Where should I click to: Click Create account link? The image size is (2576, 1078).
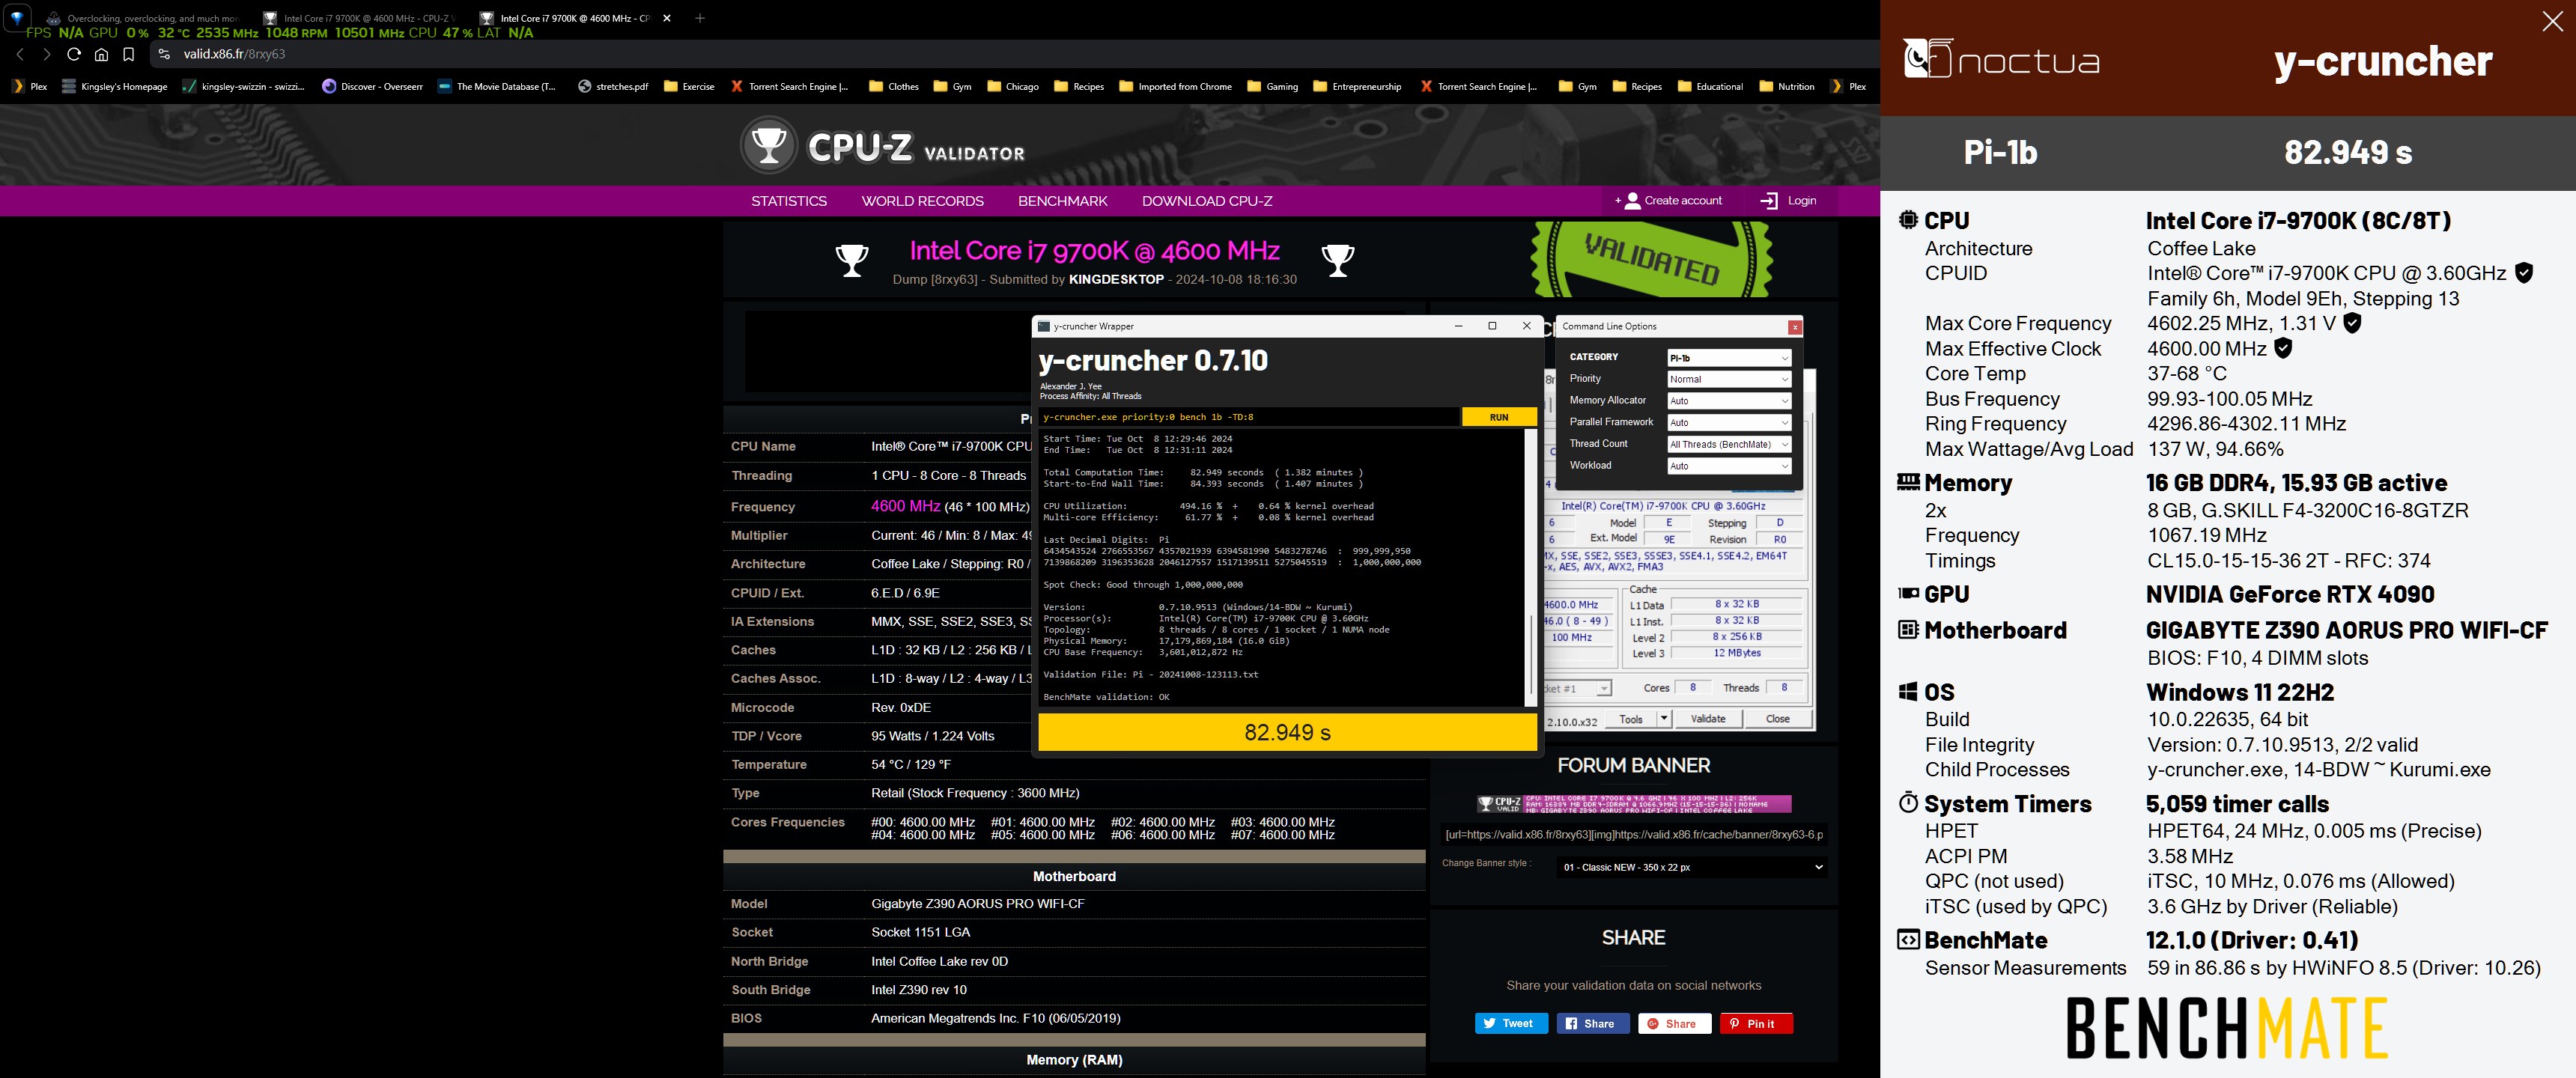(x=1668, y=201)
